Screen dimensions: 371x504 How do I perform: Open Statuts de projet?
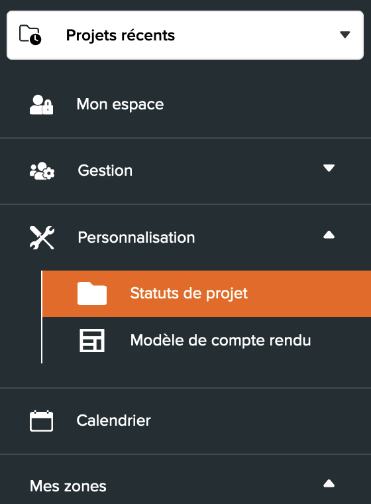click(189, 293)
